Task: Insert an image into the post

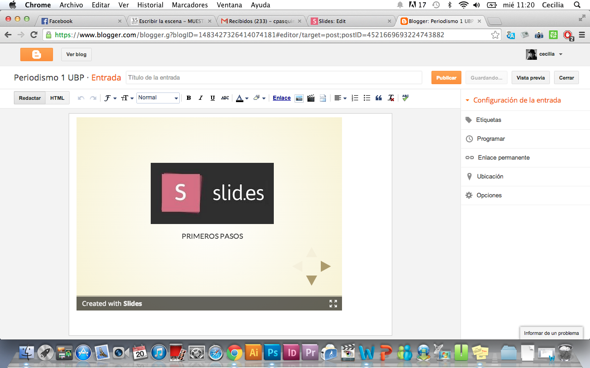Action: click(x=299, y=98)
